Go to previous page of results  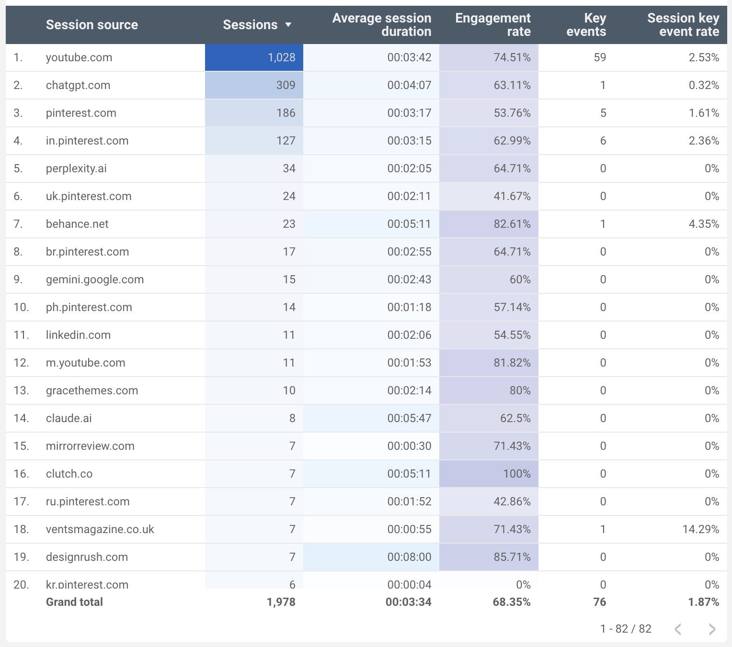coord(678,629)
